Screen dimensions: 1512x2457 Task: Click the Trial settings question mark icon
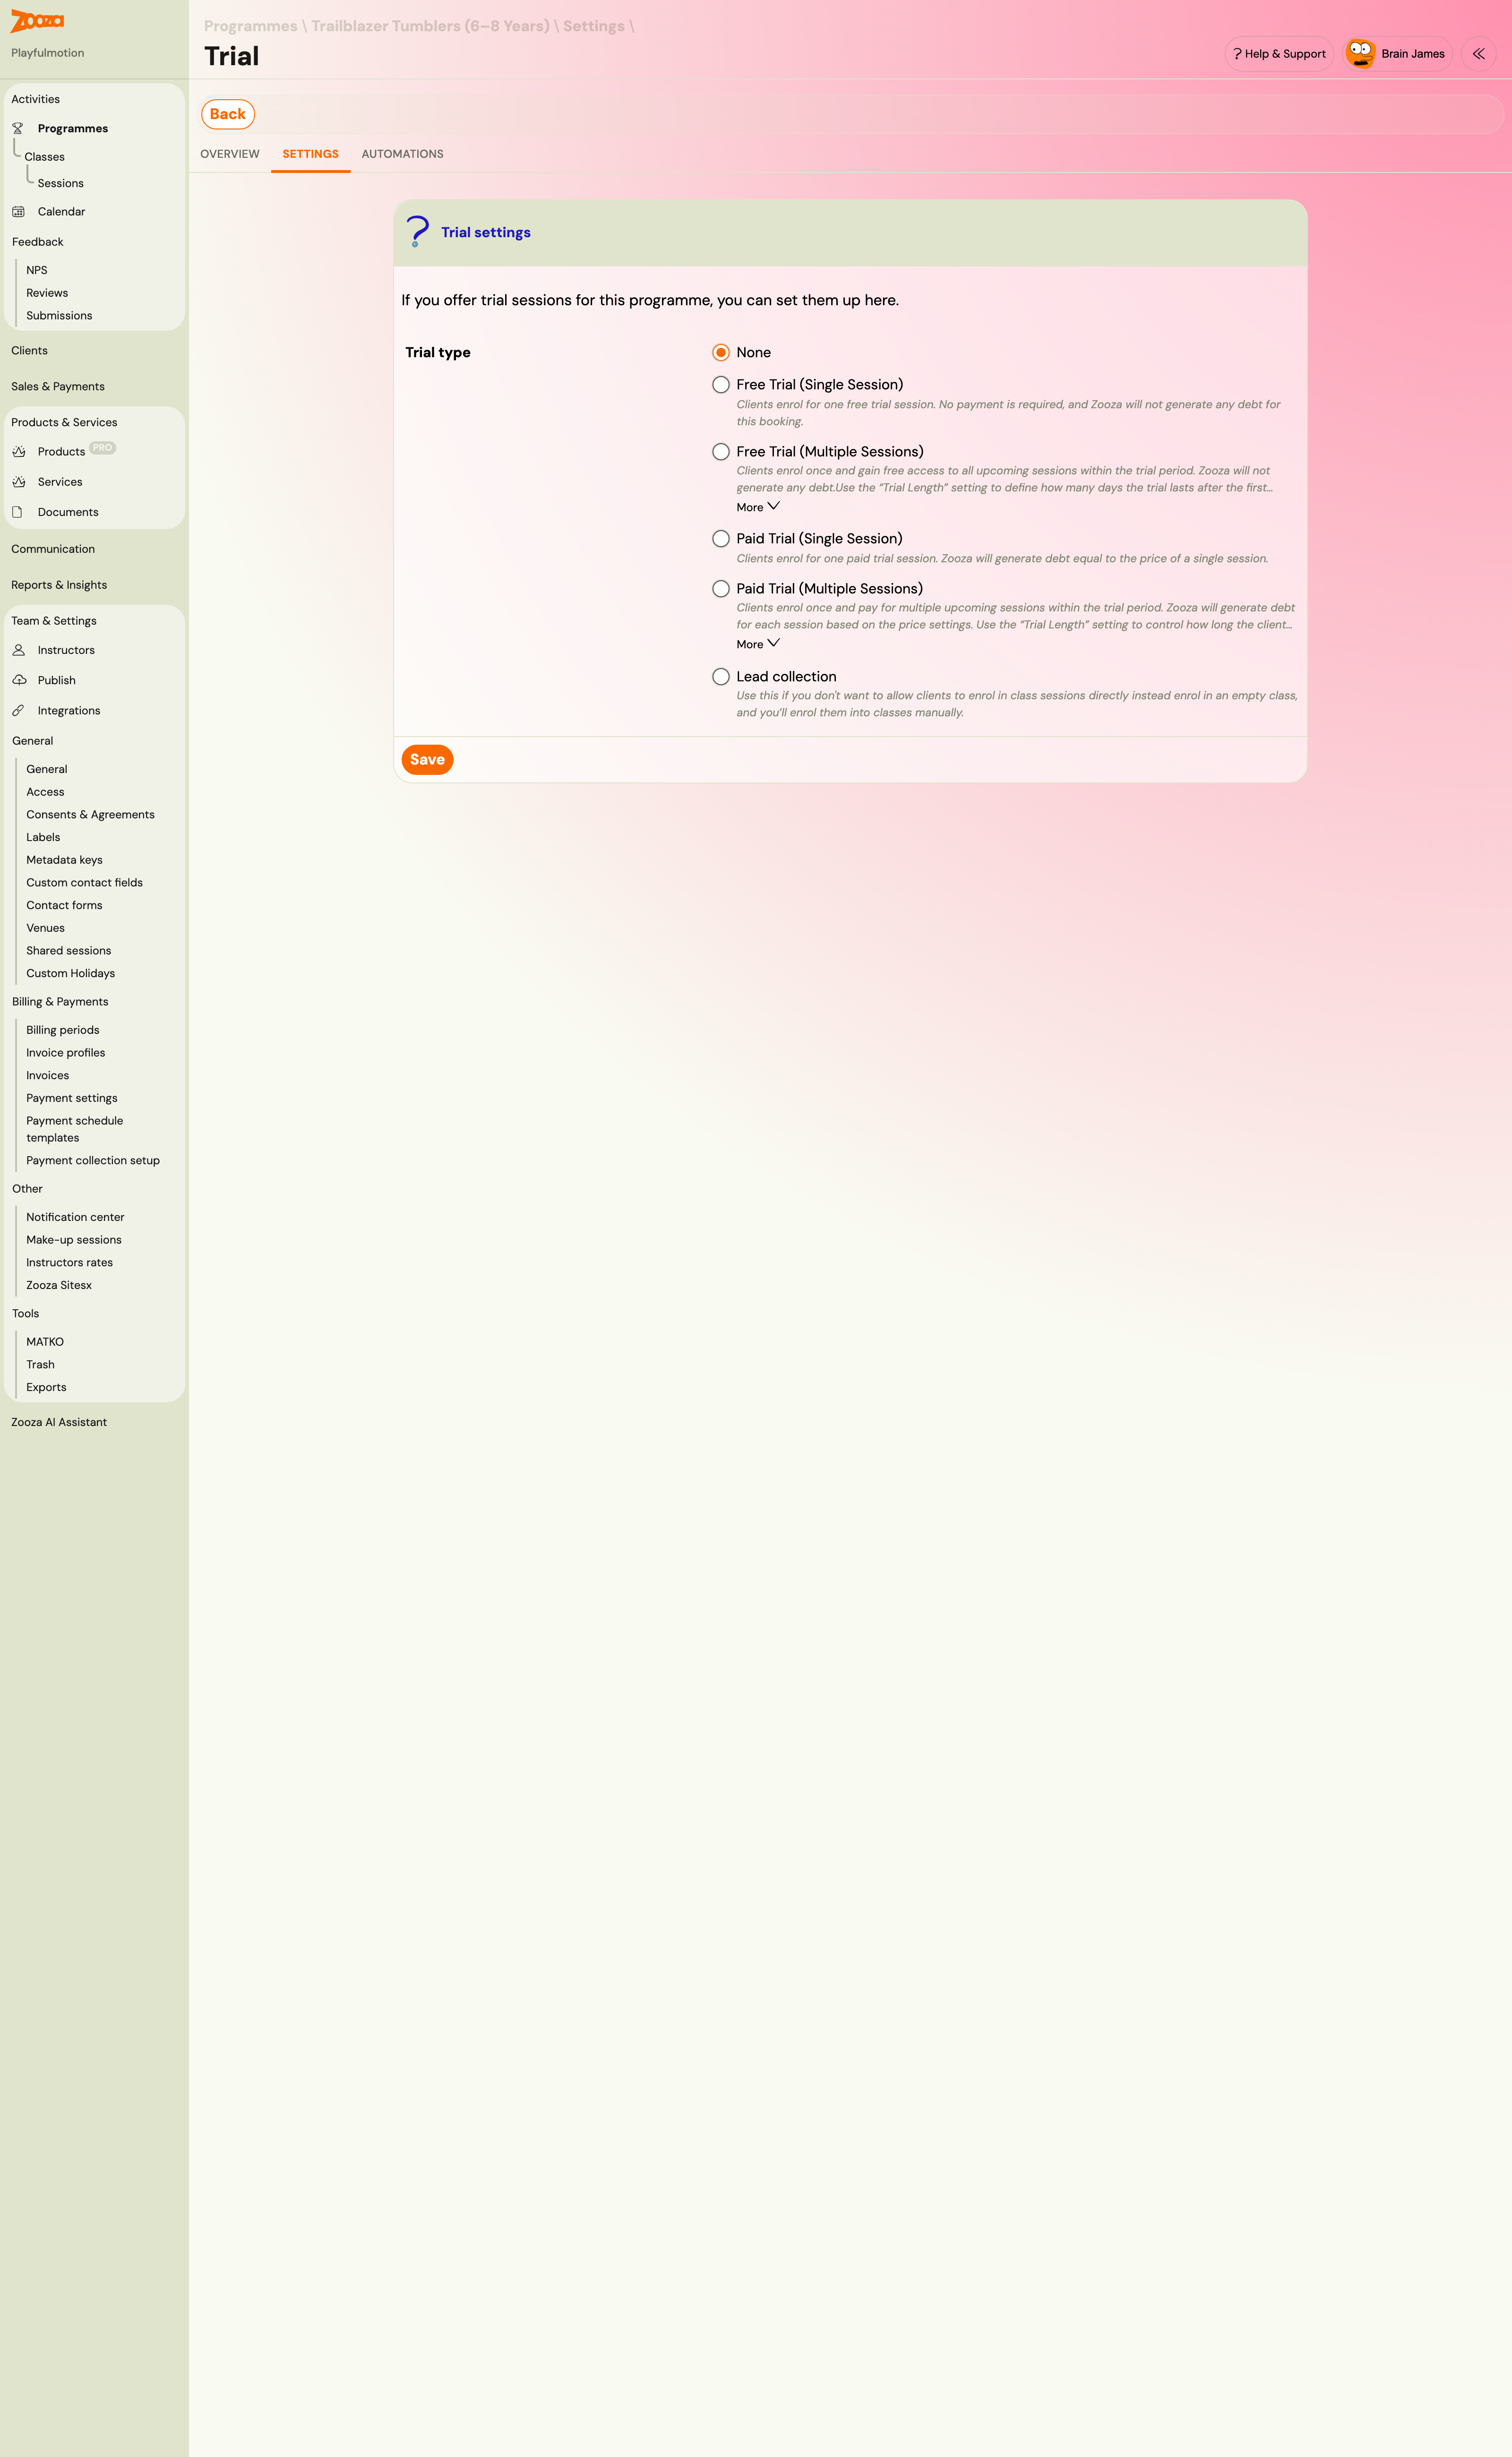coord(418,232)
